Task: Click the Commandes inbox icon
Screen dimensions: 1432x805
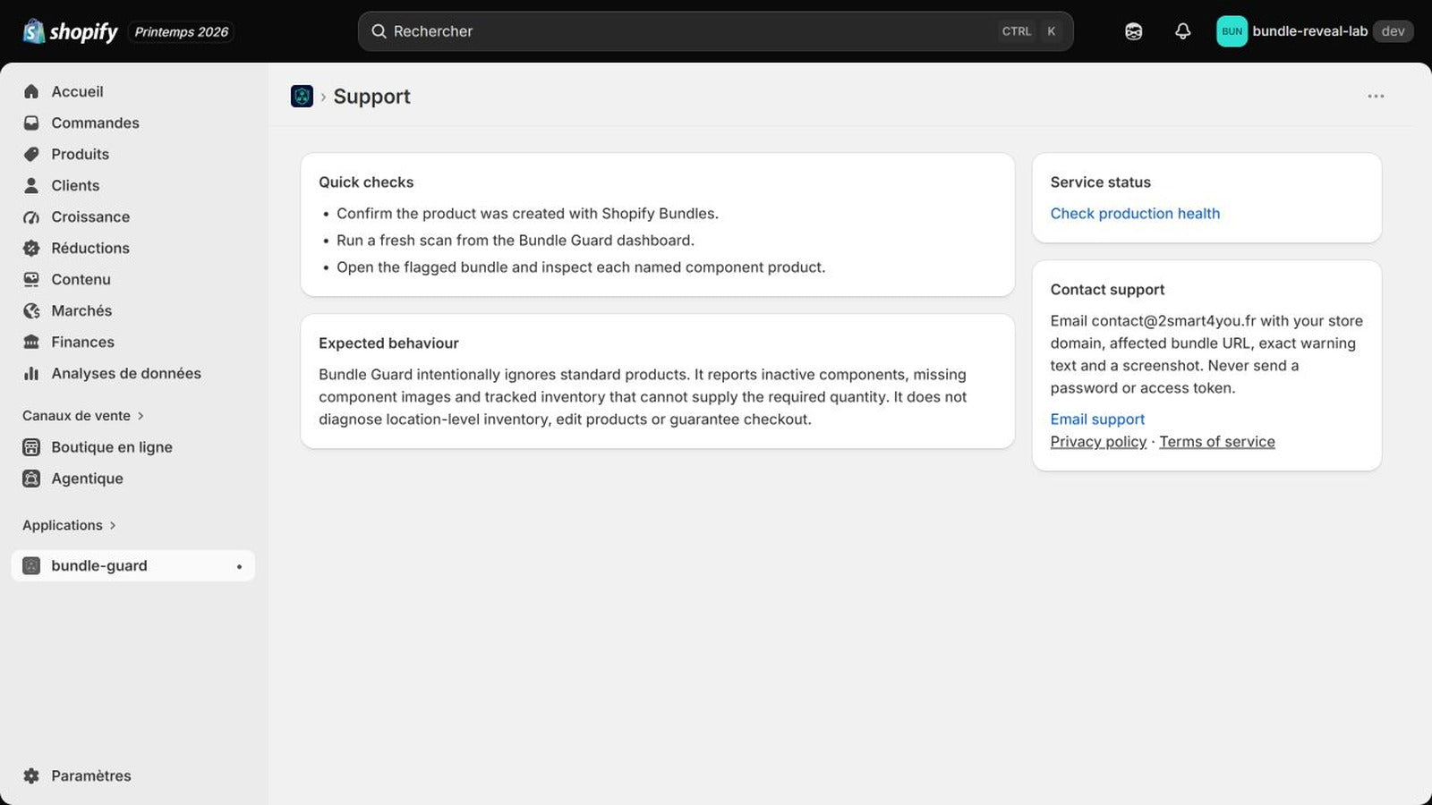Action: click(31, 123)
